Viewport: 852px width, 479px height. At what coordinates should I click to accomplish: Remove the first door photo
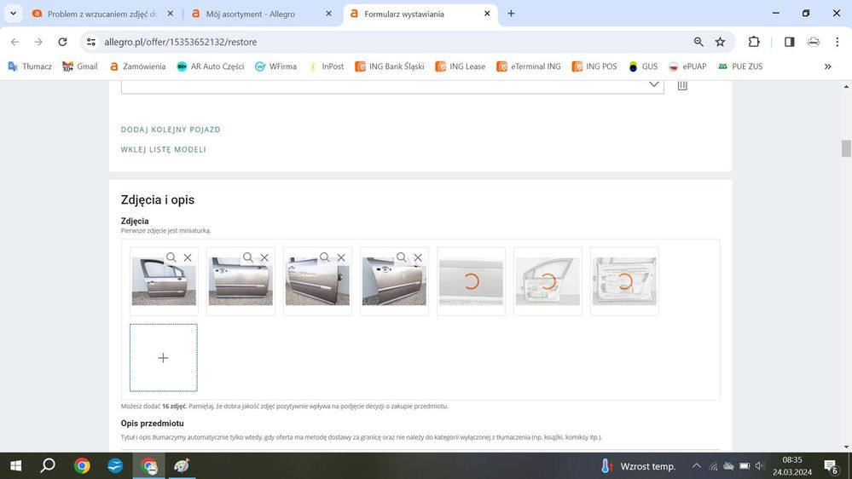188,257
